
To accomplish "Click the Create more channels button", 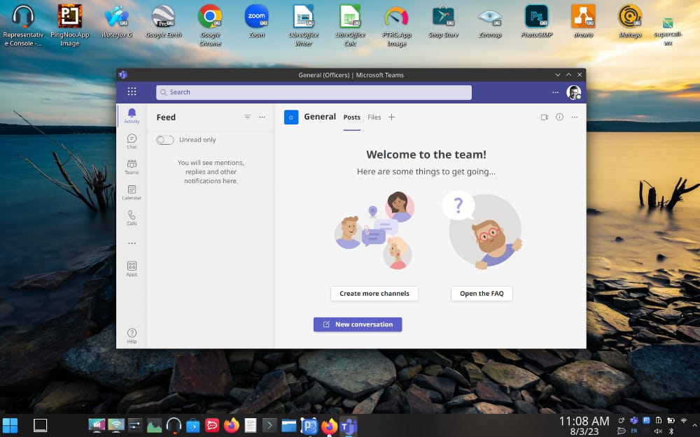I will pos(374,294).
